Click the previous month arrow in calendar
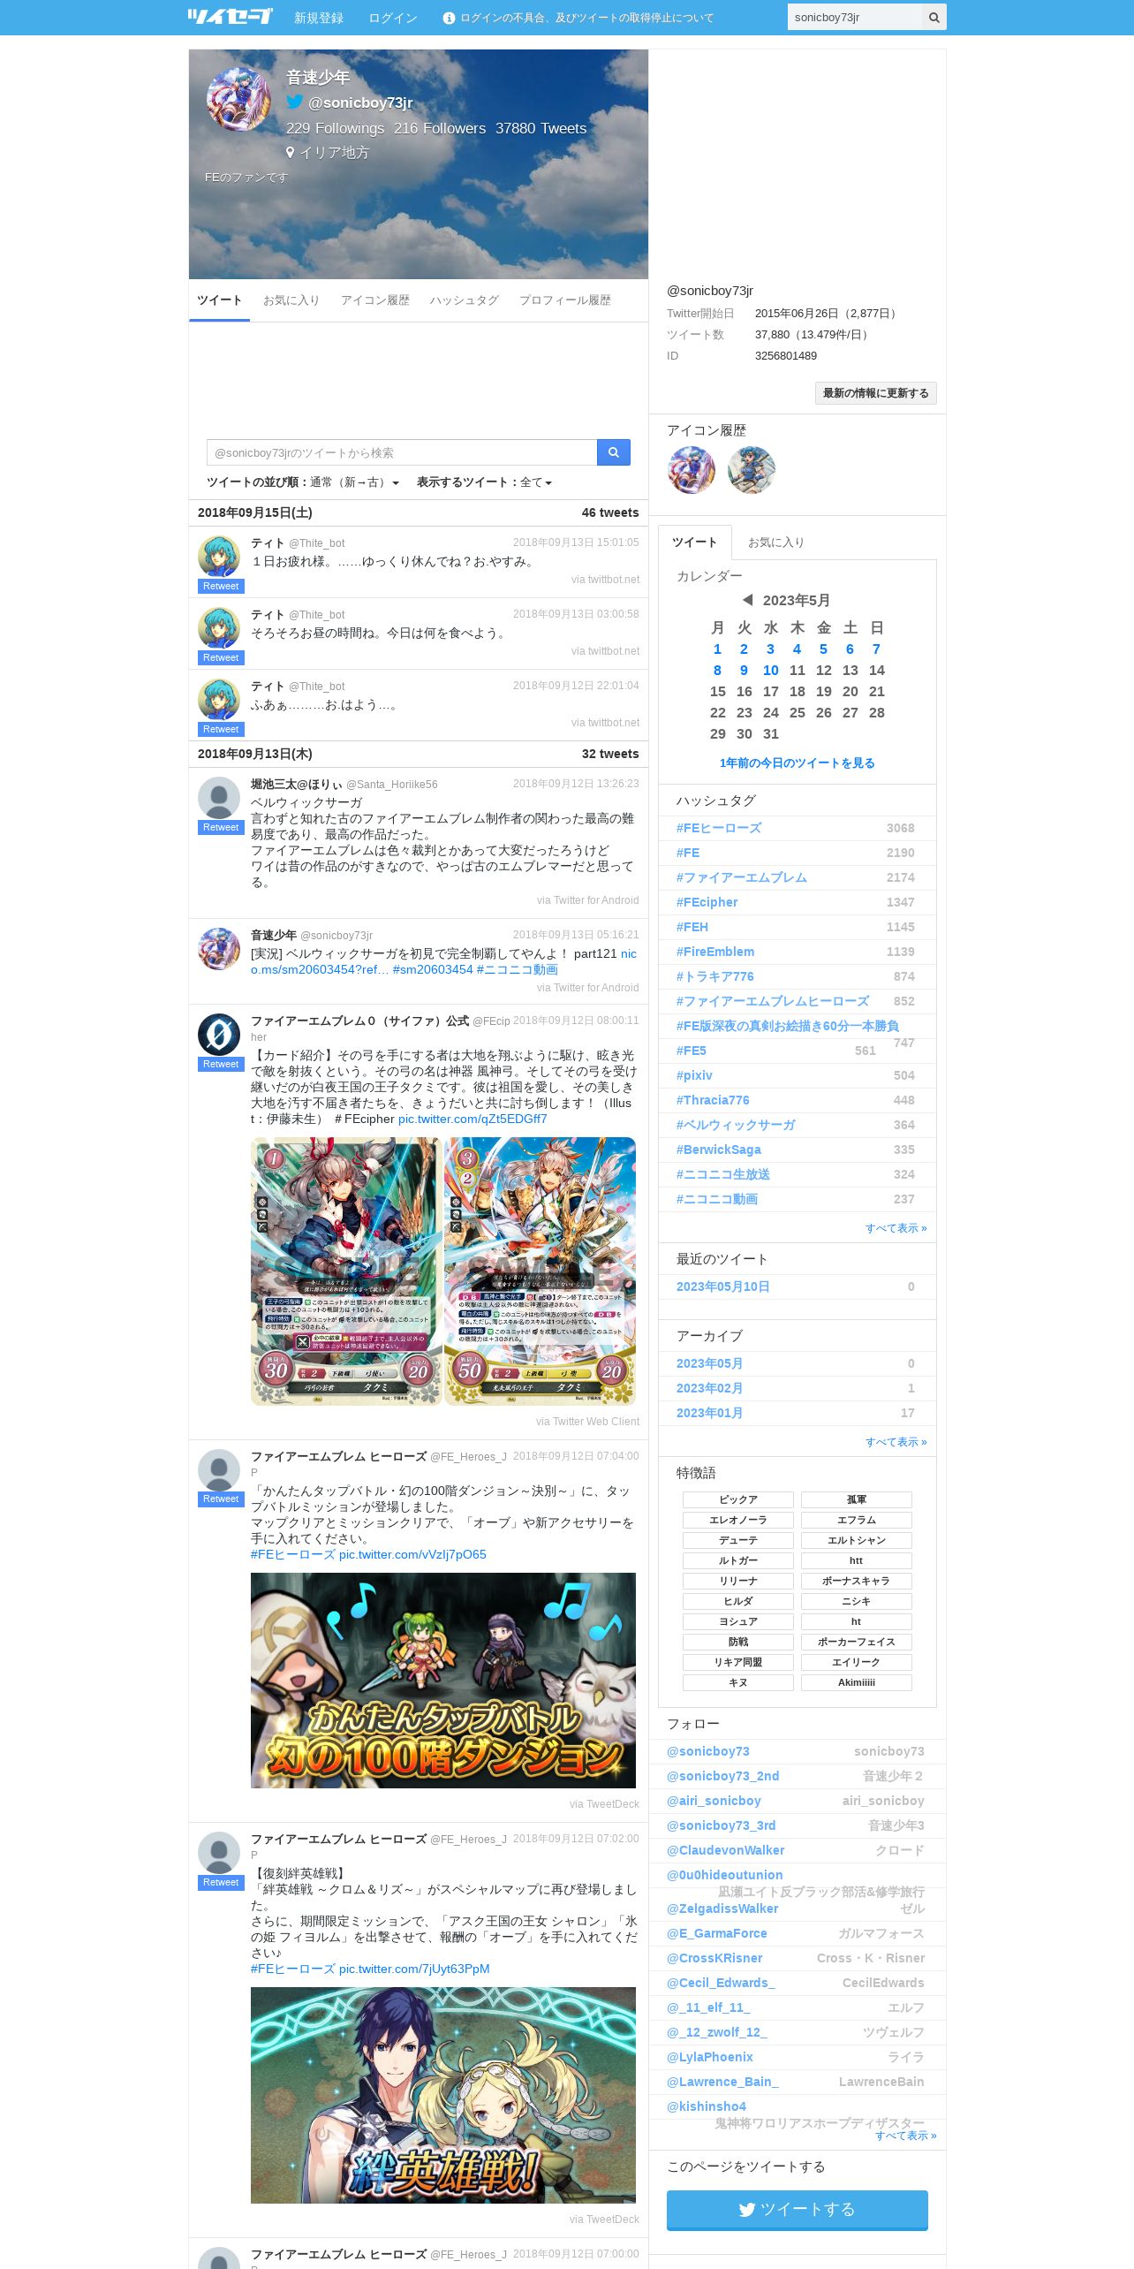This screenshot has width=1134, height=2269. (x=747, y=600)
